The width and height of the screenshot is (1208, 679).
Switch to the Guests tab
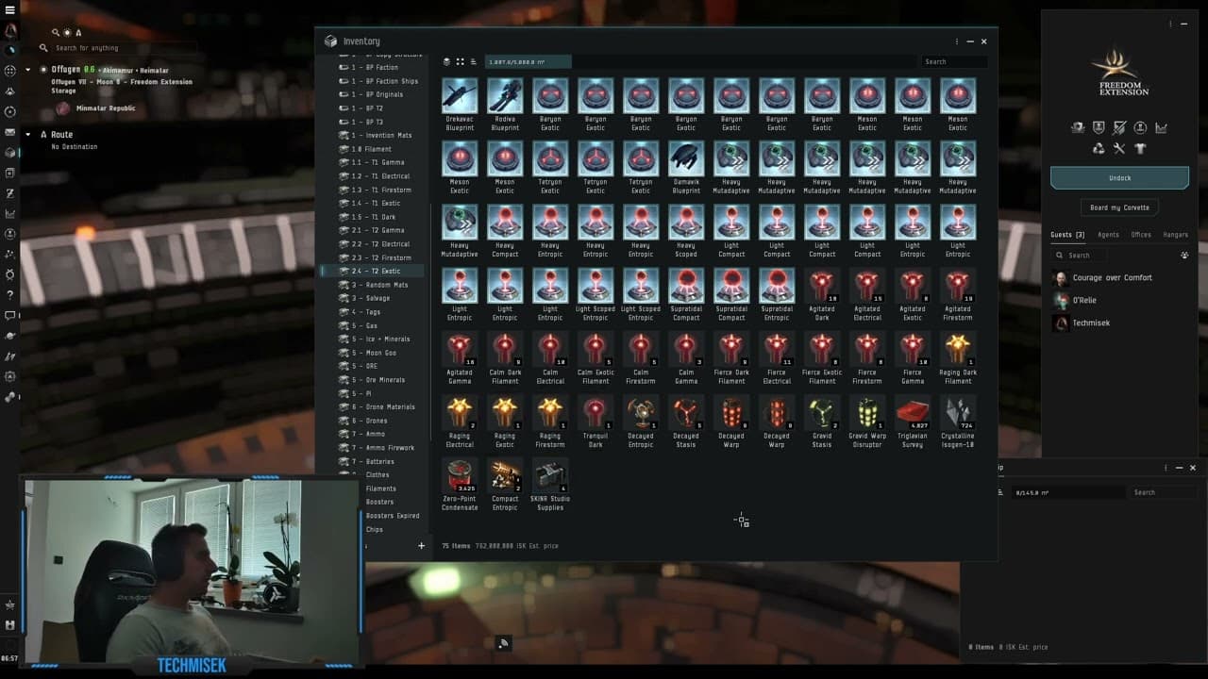pos(1067,235)
